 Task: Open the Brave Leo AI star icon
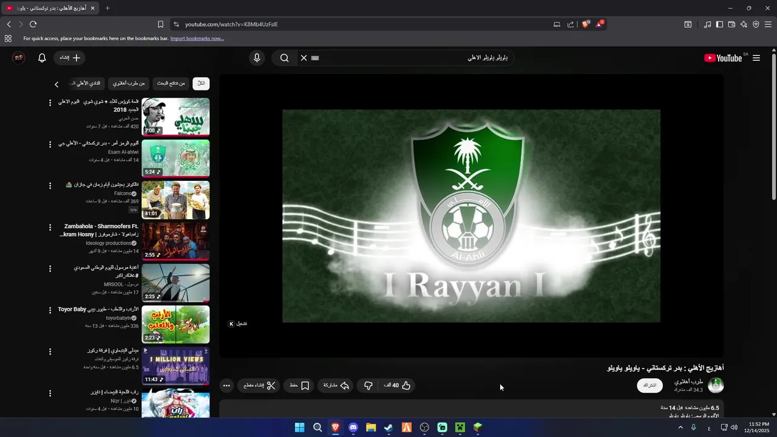(744, 24)
